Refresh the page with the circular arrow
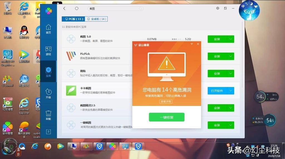The height and width of the screenshot is (159, 285). point(77,8)
